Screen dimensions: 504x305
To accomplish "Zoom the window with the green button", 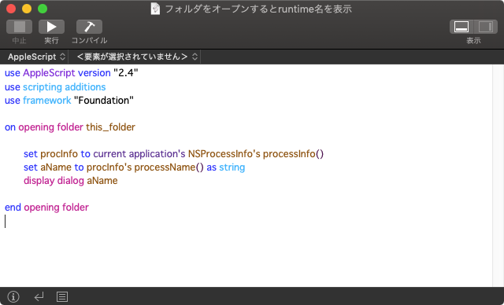I will pos(43,9).
